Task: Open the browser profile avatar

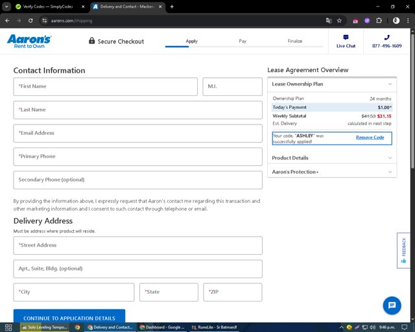Action: (396, 21)
